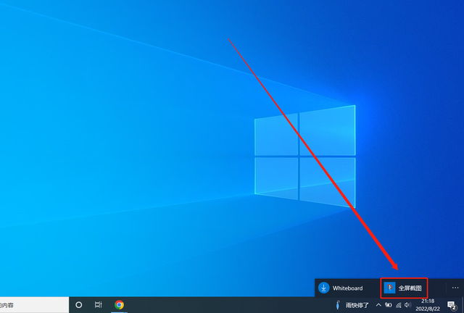Open Task View from the taskbar
This screenshot has height=313, width=464.
click(99, 305)
